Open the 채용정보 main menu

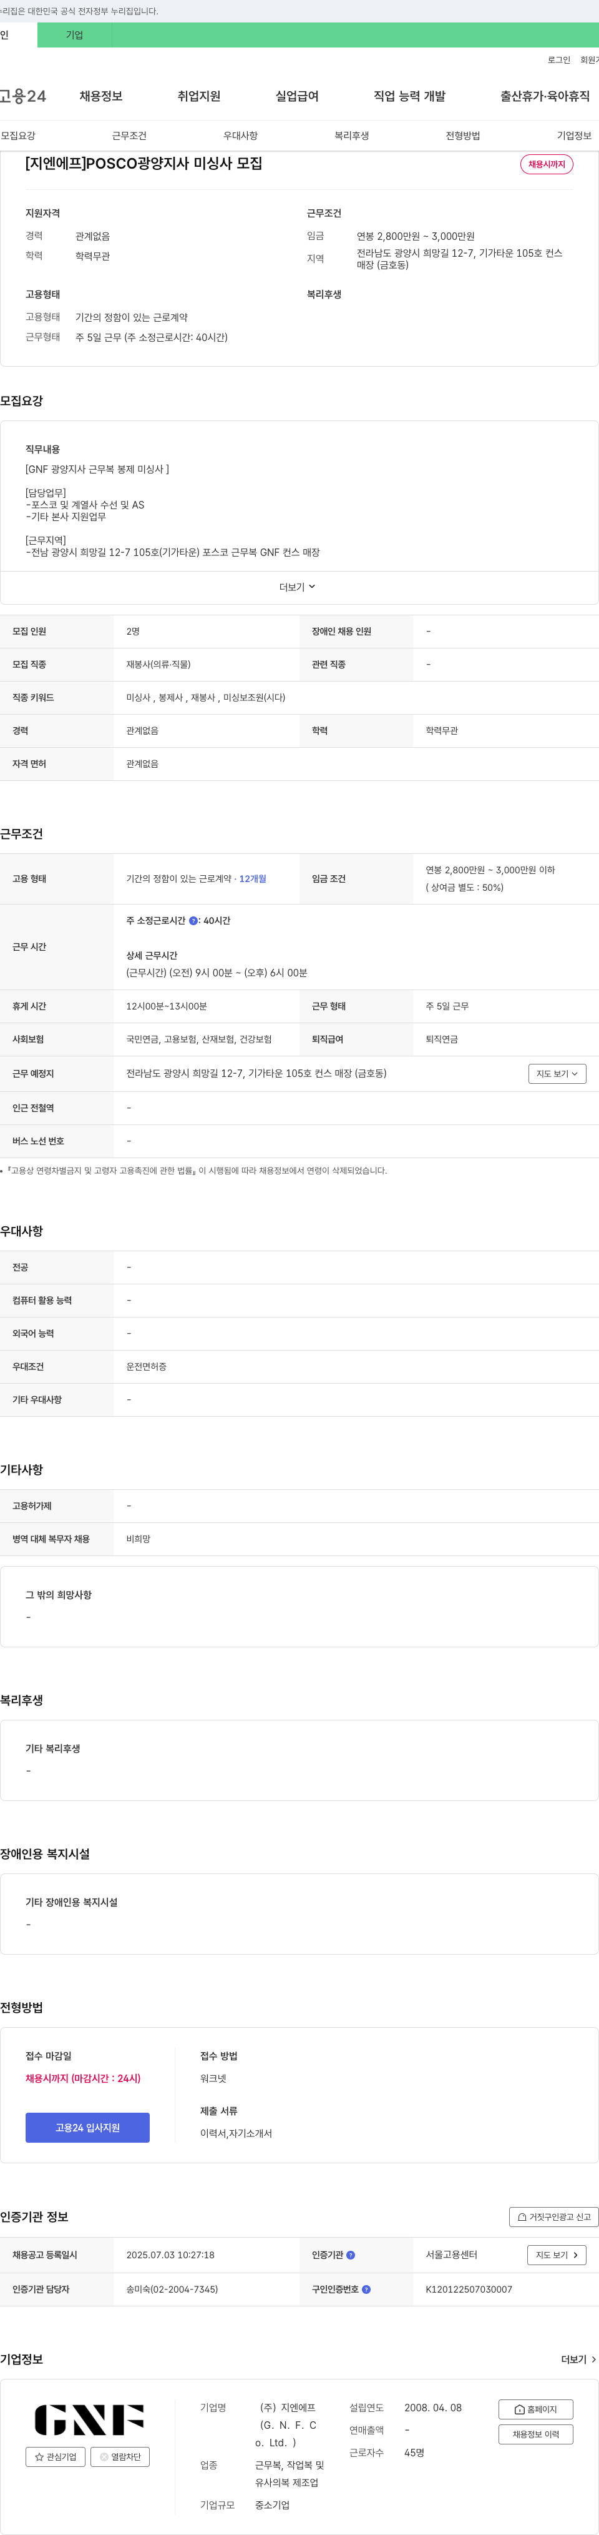coord(100,96)
